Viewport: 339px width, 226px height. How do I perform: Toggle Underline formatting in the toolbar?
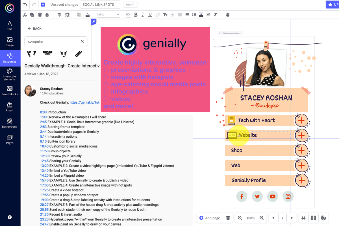[150, 14]
